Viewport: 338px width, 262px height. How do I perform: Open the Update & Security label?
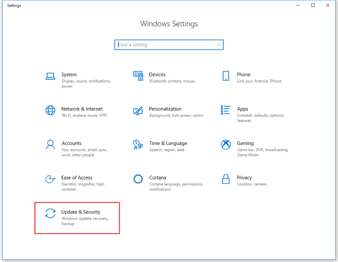click(x=81, y=212)
